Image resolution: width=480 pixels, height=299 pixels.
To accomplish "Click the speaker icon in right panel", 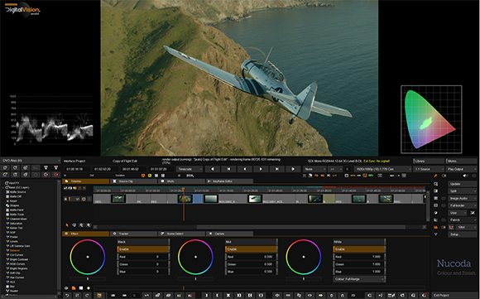I will 465,176.
